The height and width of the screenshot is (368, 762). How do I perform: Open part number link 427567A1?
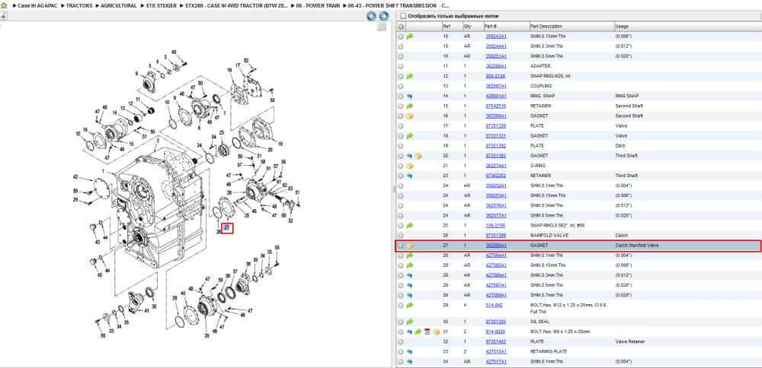pyautogui.click(x=496, y=286)
